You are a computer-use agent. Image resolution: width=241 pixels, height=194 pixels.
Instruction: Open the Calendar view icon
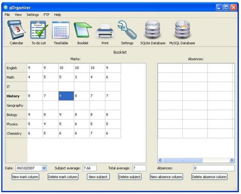pos(17,30)
